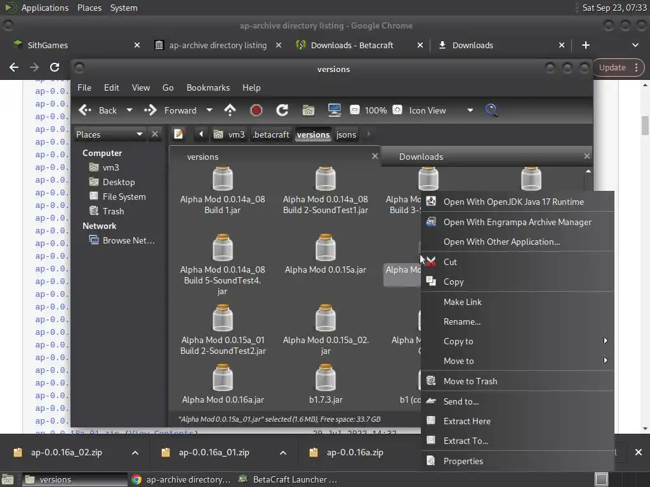Open Properties from the context menu
650x487 pixels.
517,461
